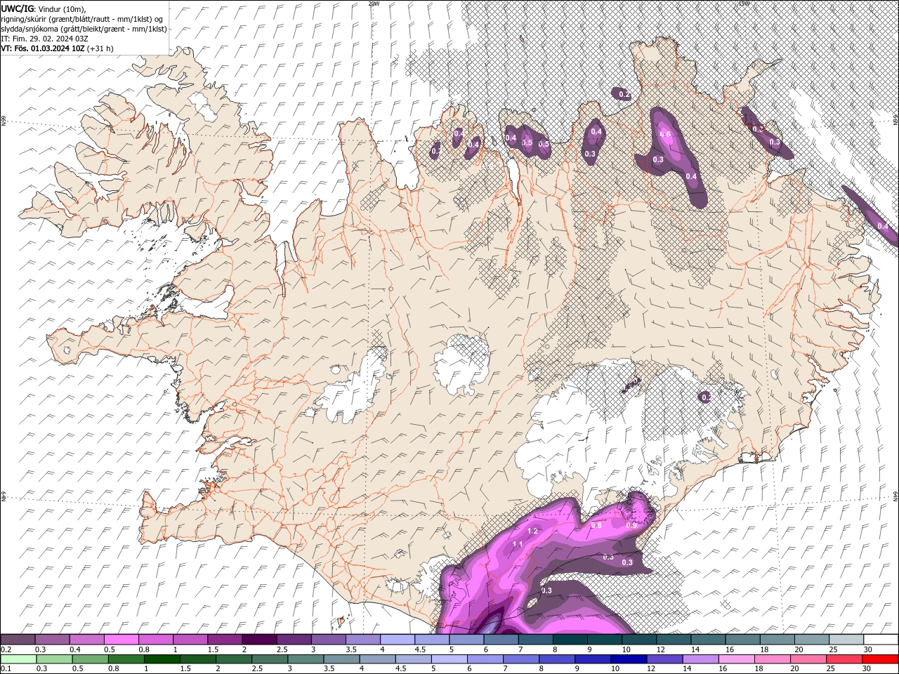Screen dimensions: 899x674
Task: Pick the bright pink 0.5 snow legend swatch
Action: click(x=122, y=640)
